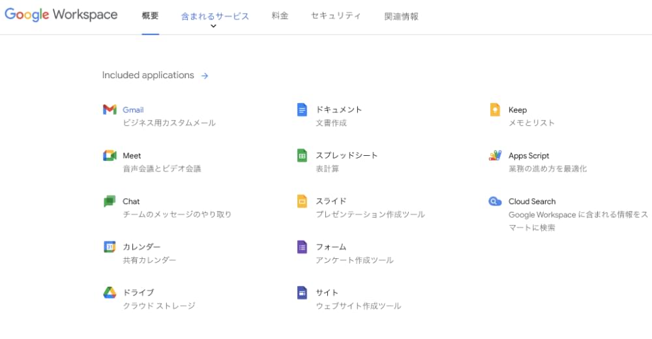Click the Google Calendar icon
This screenshot has width=652, height=339.
tap(109, 247)
